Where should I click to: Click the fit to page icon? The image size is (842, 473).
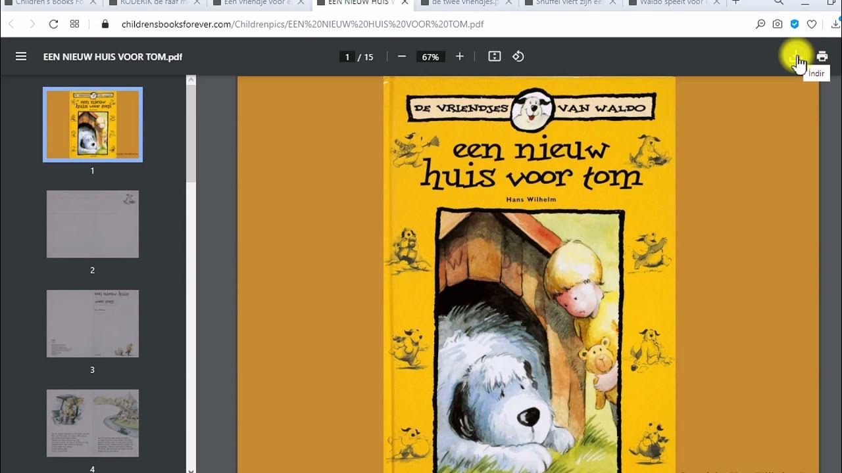tap(495, 56)
